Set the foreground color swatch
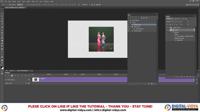This screenshot has width=200, height=112. coord(1,67)
